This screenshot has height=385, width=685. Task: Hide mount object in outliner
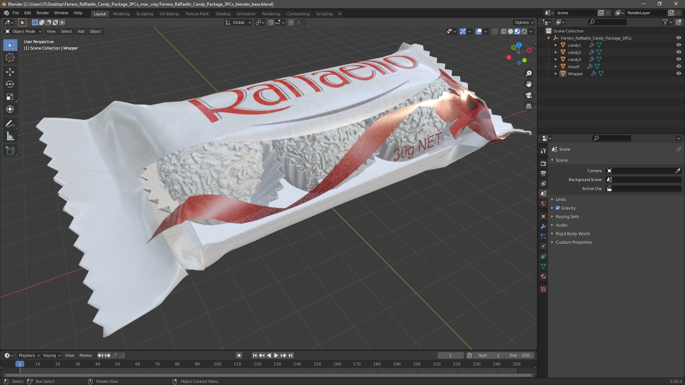(679, 66)
